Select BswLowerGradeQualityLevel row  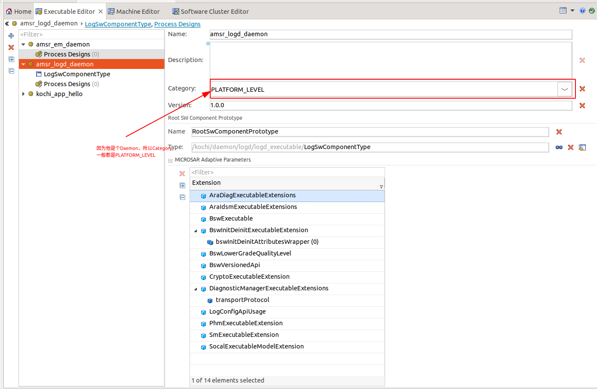(x=287, y=254)
